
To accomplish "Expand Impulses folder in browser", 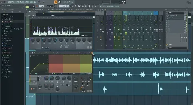I will [x=6, y=33].
